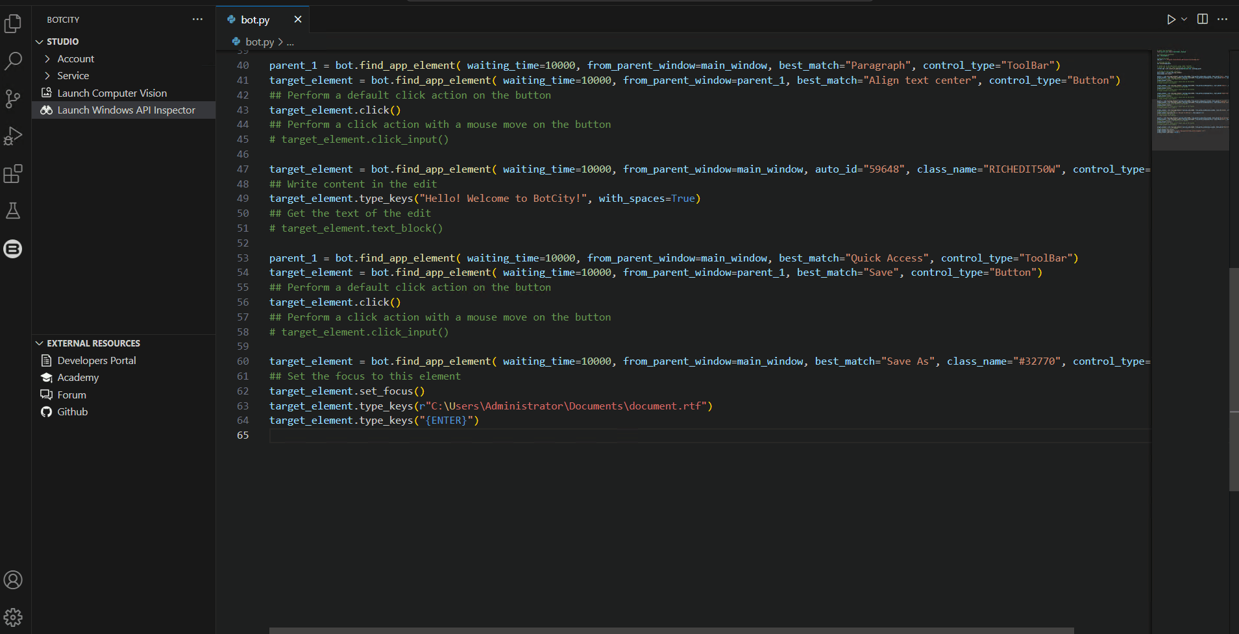Image resolution: width=1239 pixels, height=634 pixels.
Task: Open editor More Actions ellipsis
Action: (1222, 19)
